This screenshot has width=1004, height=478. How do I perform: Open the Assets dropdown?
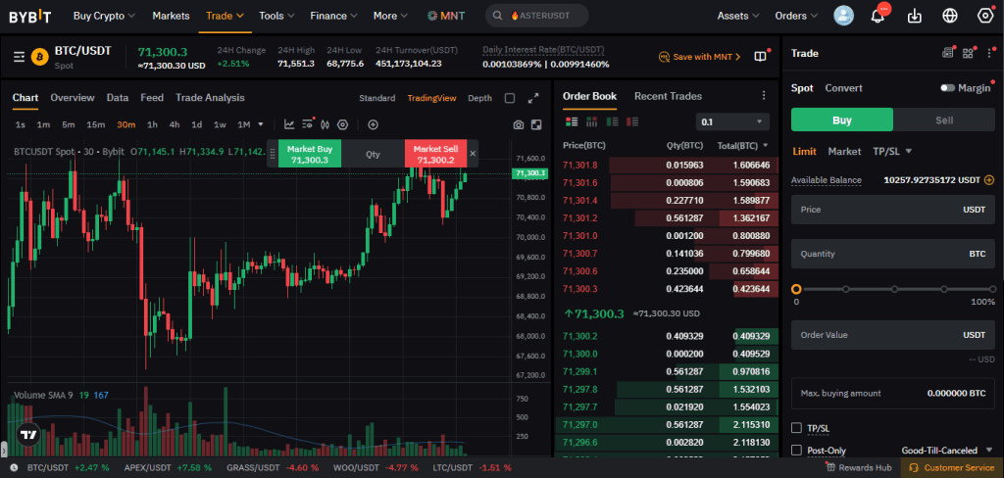(738, 16)
